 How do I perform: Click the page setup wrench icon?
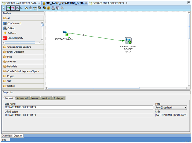point(57,8)
